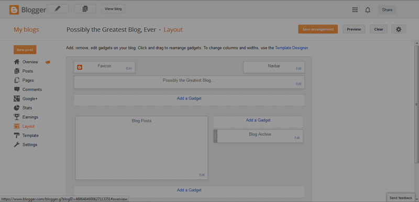Click the vertical scrollbar thumb
This screenshot has width=419, height=202.
pos(416,104)
